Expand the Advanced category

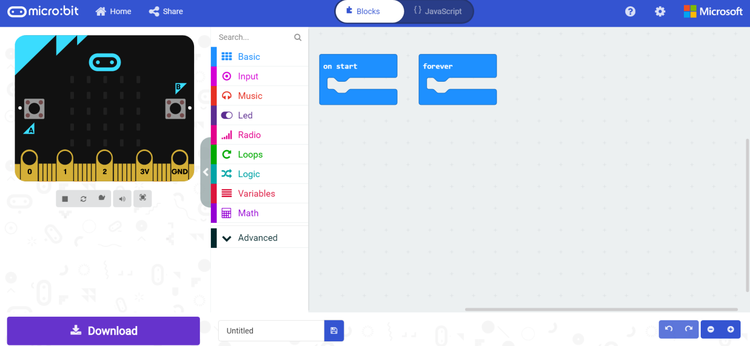[258, 237]
